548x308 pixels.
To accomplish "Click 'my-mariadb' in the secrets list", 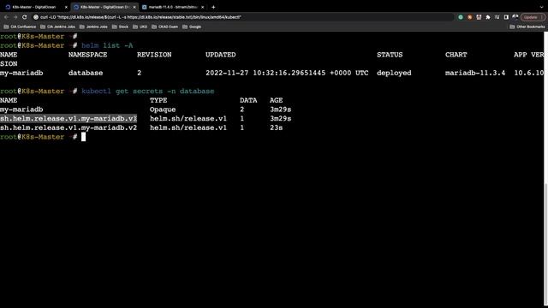I will [x=21, y=110].
